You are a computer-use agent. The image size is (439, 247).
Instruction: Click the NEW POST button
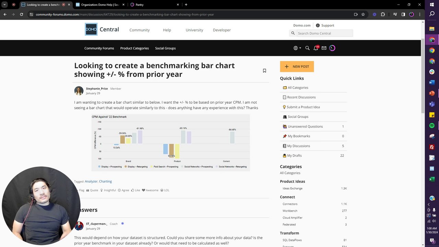(x=297, y=67)
